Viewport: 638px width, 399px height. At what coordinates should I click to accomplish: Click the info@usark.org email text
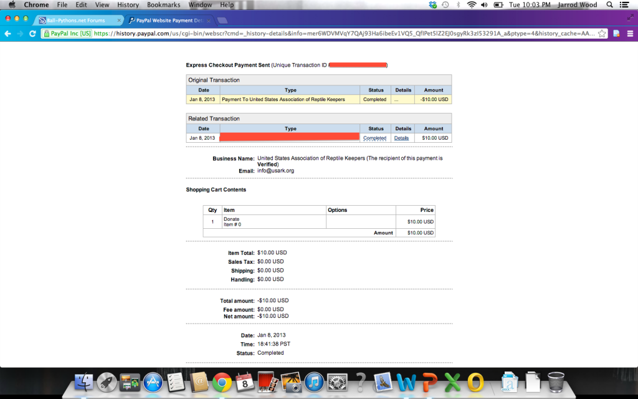[x=275, y=171]
